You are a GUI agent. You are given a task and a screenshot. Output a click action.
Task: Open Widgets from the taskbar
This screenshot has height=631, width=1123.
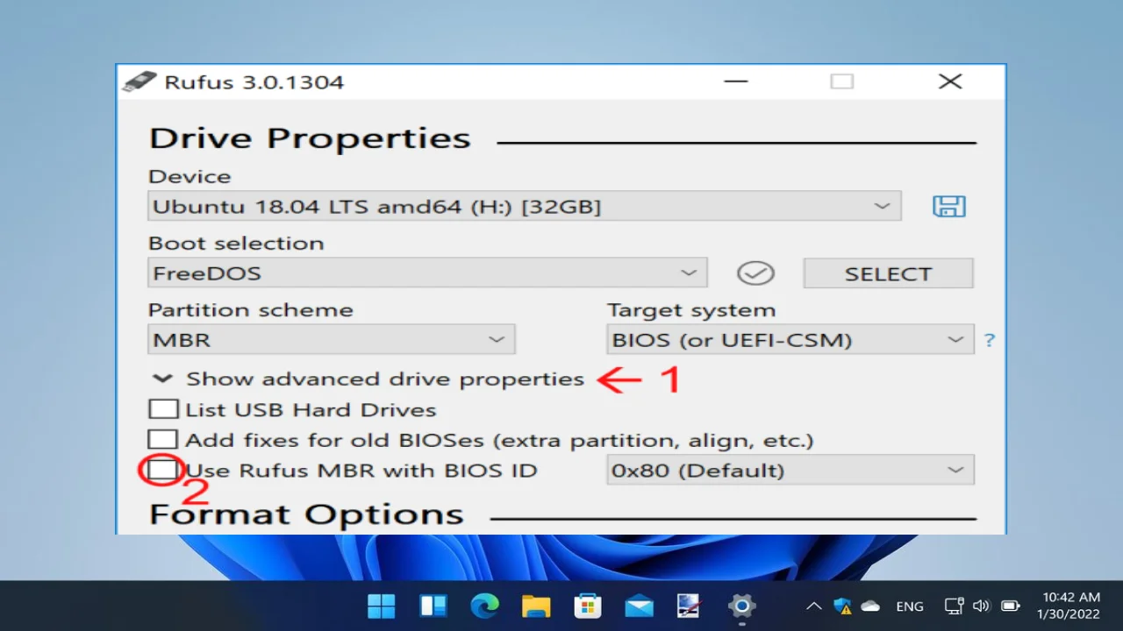point(433,606)
